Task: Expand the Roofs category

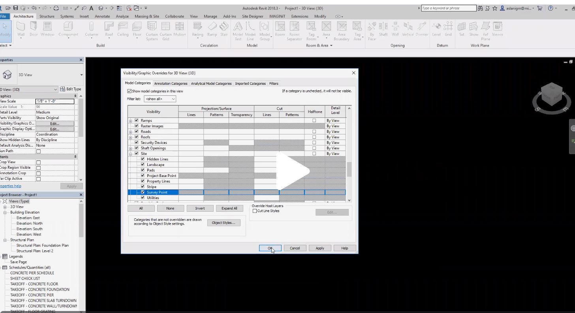Action: point(130,137)
